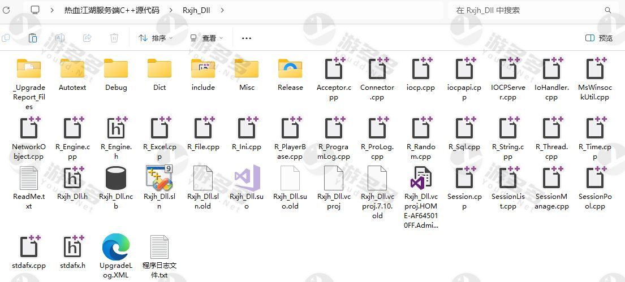
Task: Toggle the preview pane button
Action: click(598, 38)
